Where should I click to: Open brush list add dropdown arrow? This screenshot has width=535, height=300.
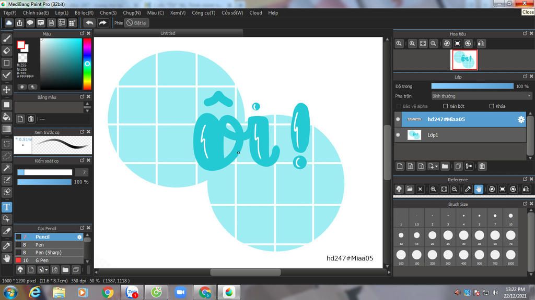46,270
